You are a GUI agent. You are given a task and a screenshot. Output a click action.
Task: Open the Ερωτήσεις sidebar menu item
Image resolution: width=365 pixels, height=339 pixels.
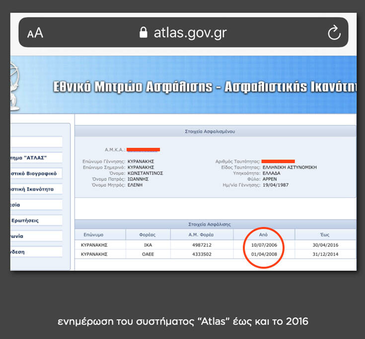pos(36,220)
